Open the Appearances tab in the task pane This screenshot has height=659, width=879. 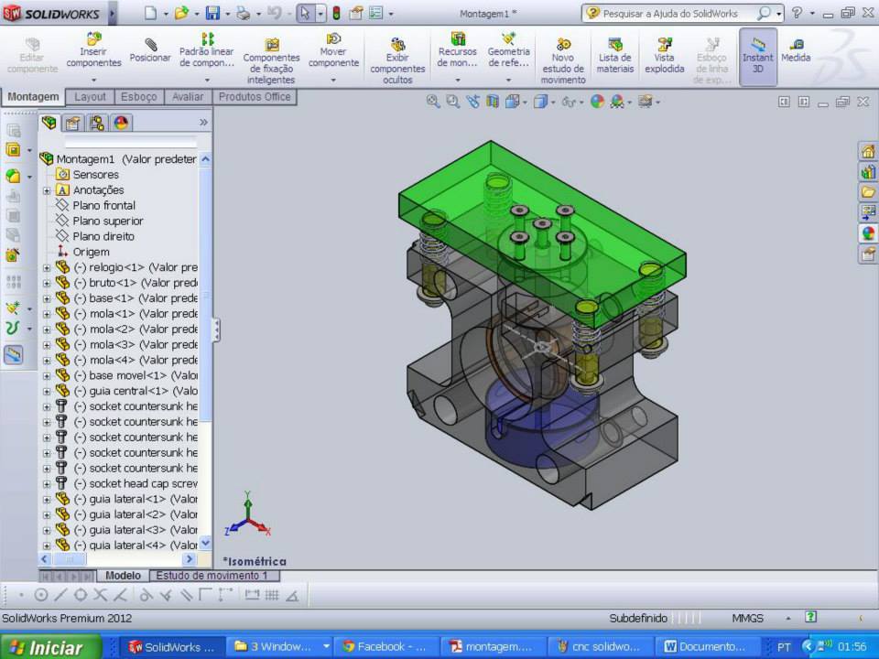(867, 233)
